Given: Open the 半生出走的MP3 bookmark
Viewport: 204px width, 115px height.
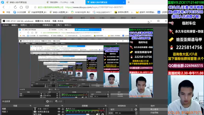Looking at the screenshot, I should pos(102,12).
